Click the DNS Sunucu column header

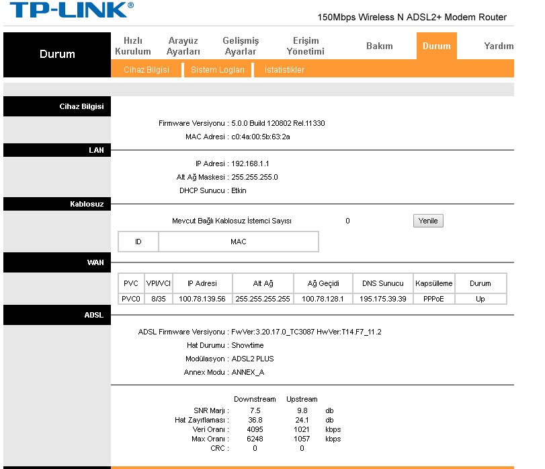(x=383, y=283)
